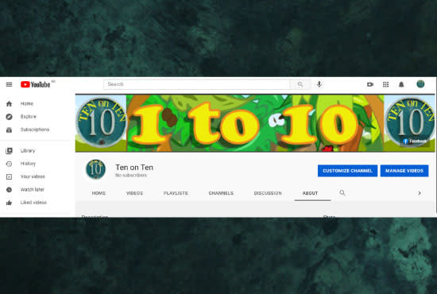Open Home in the sidebar
This screenshot has height=294, width=437.
(x=27, y=103)
